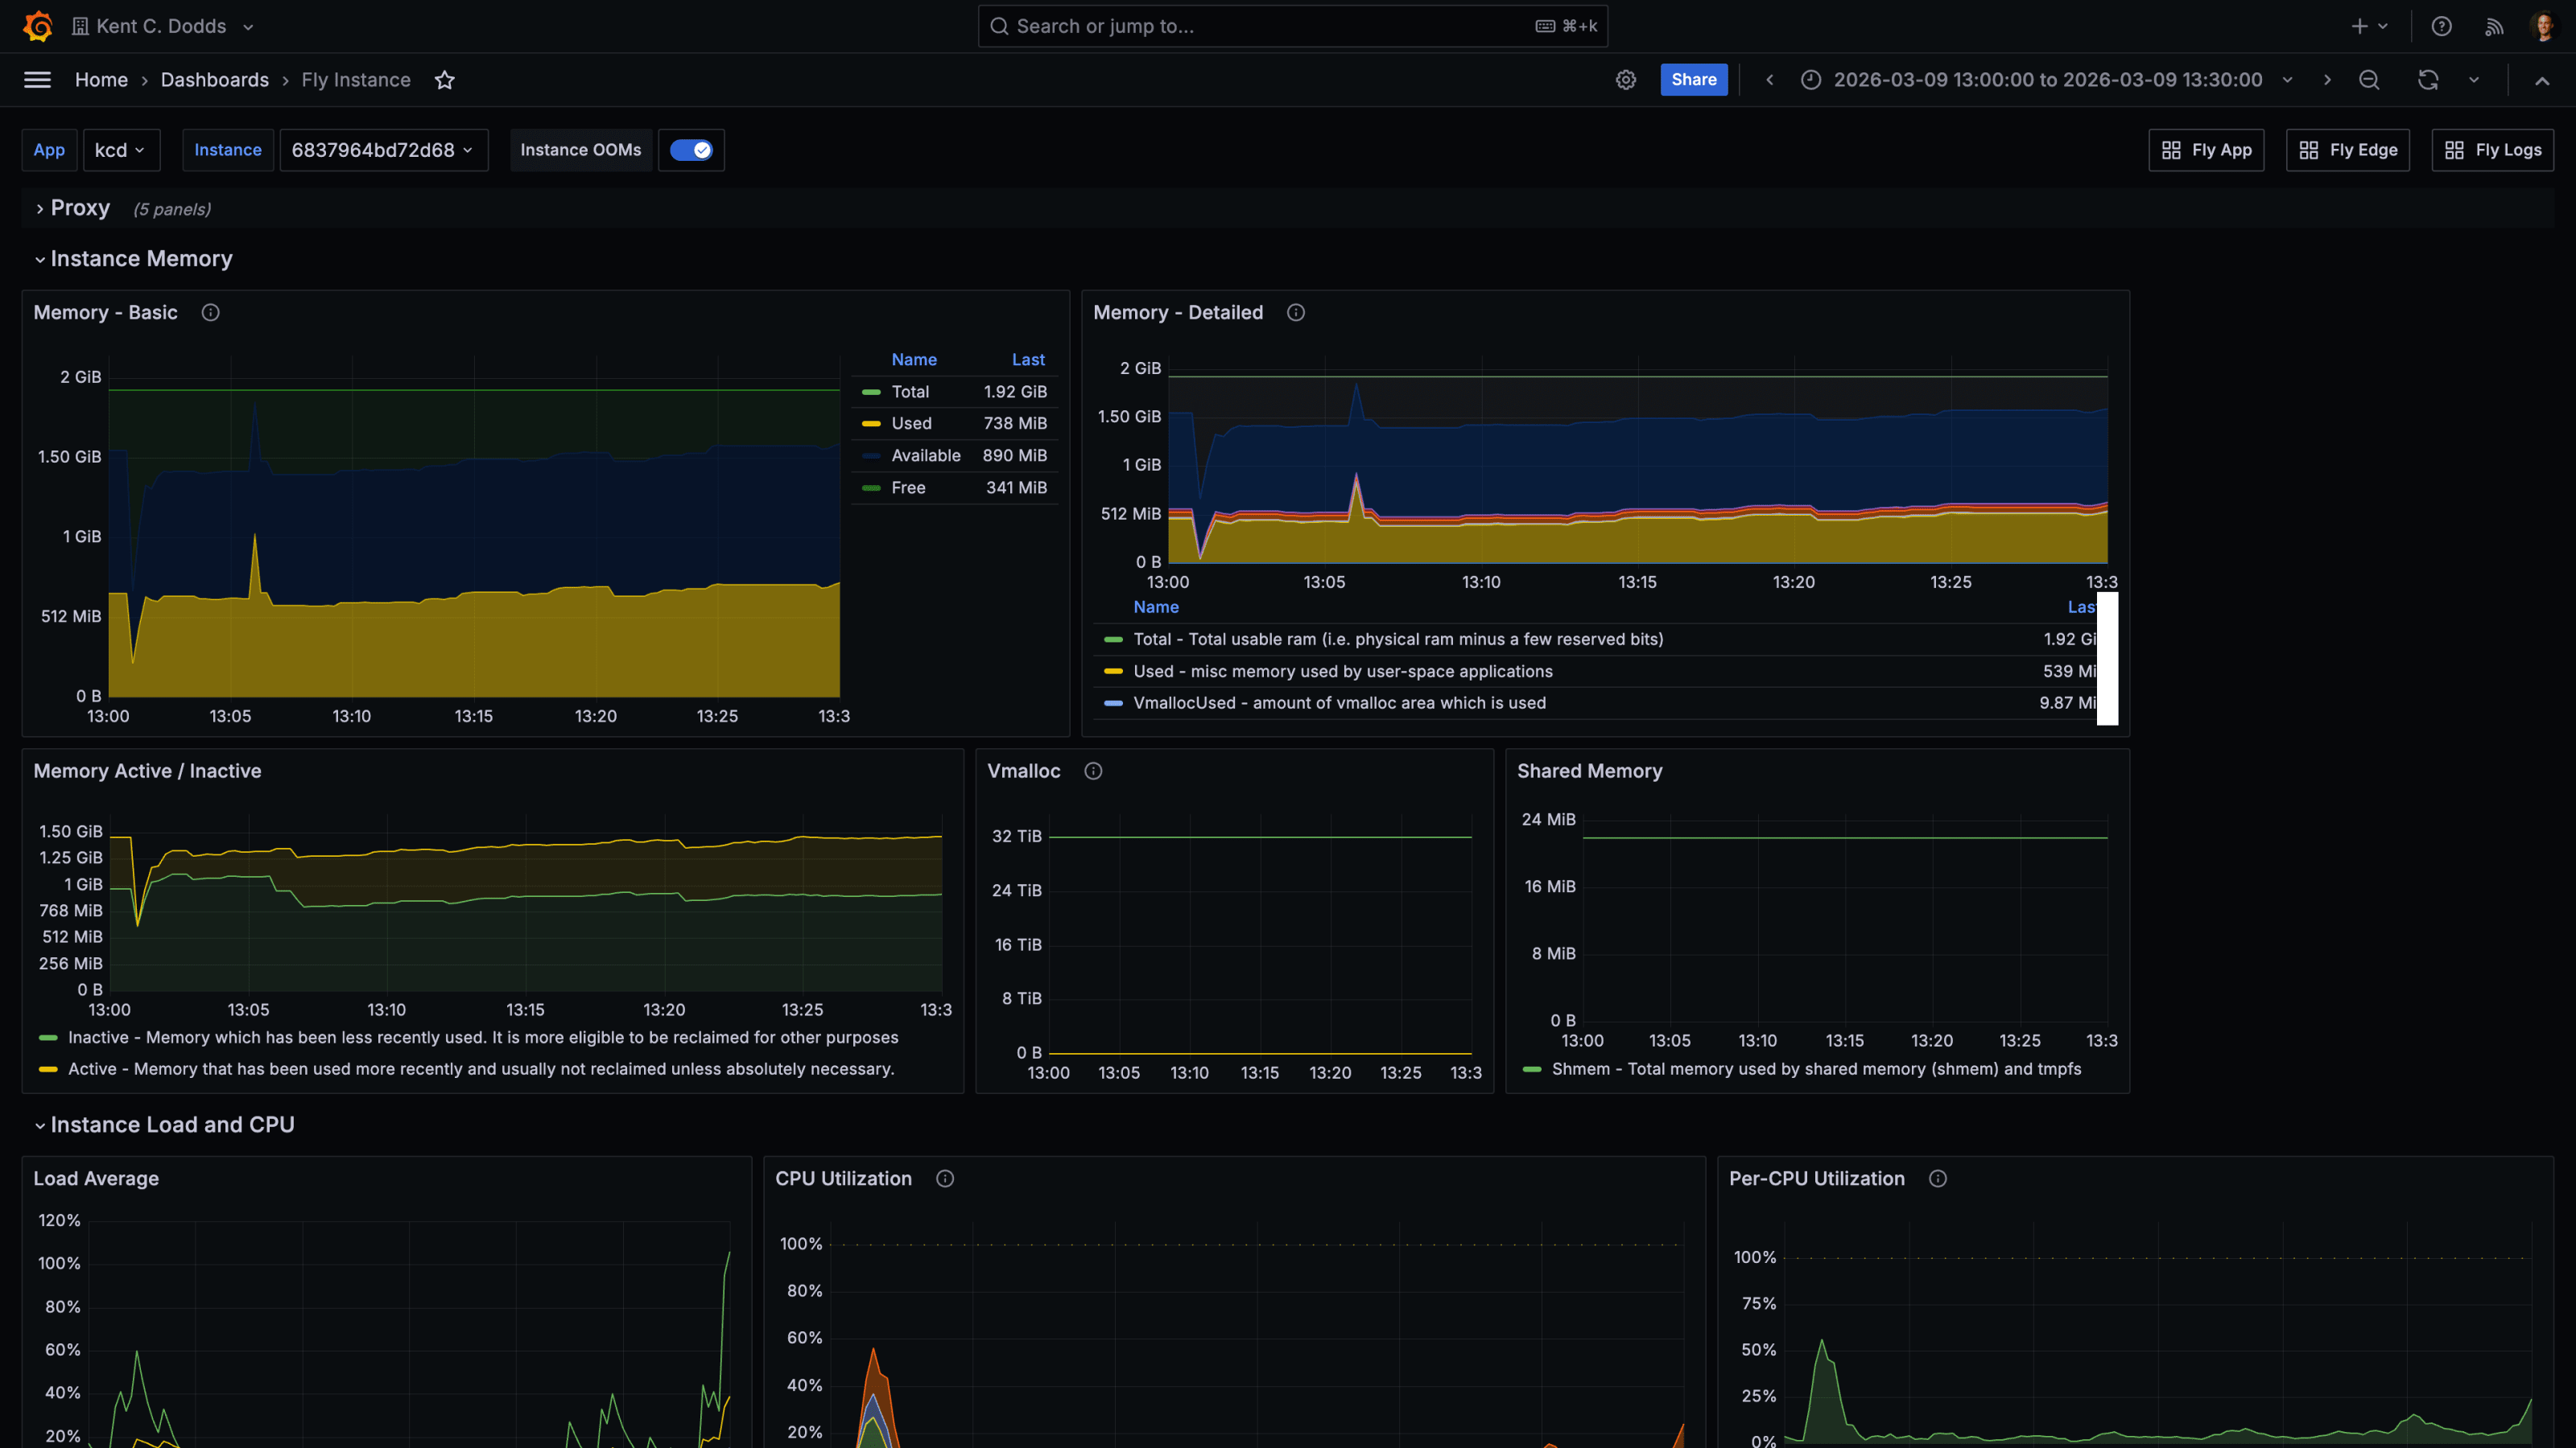This screenshot has width=2576, height=1448.
Task: Open the user profile avatar
Action: point(2542,26)
